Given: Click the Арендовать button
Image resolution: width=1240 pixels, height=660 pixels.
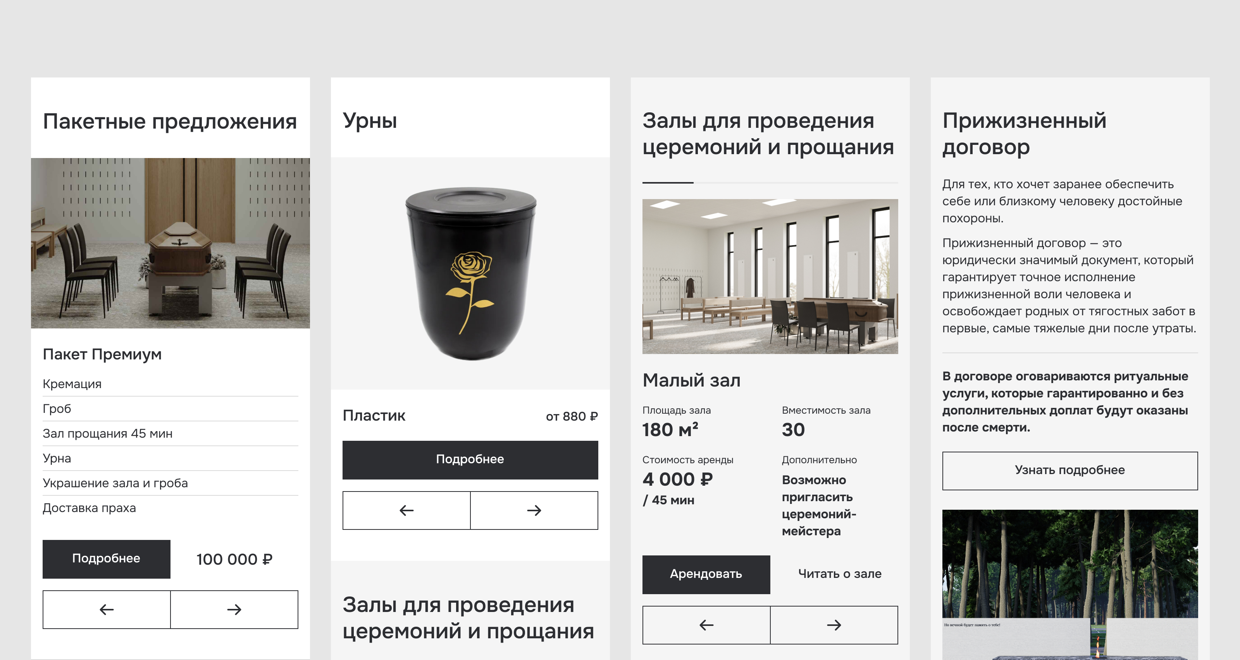Looking at the screenshot, I should point(706,574).
